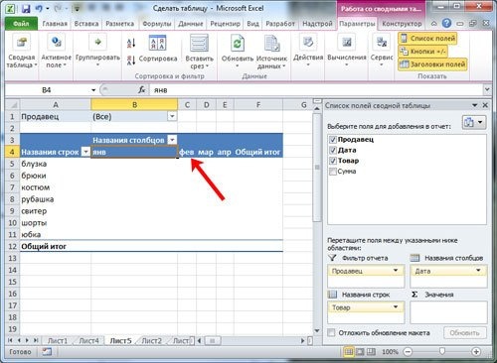Screen dimensions: 497x363
Task: Enable Отложить обновление макета checkbox
Action: pos(331,333)
